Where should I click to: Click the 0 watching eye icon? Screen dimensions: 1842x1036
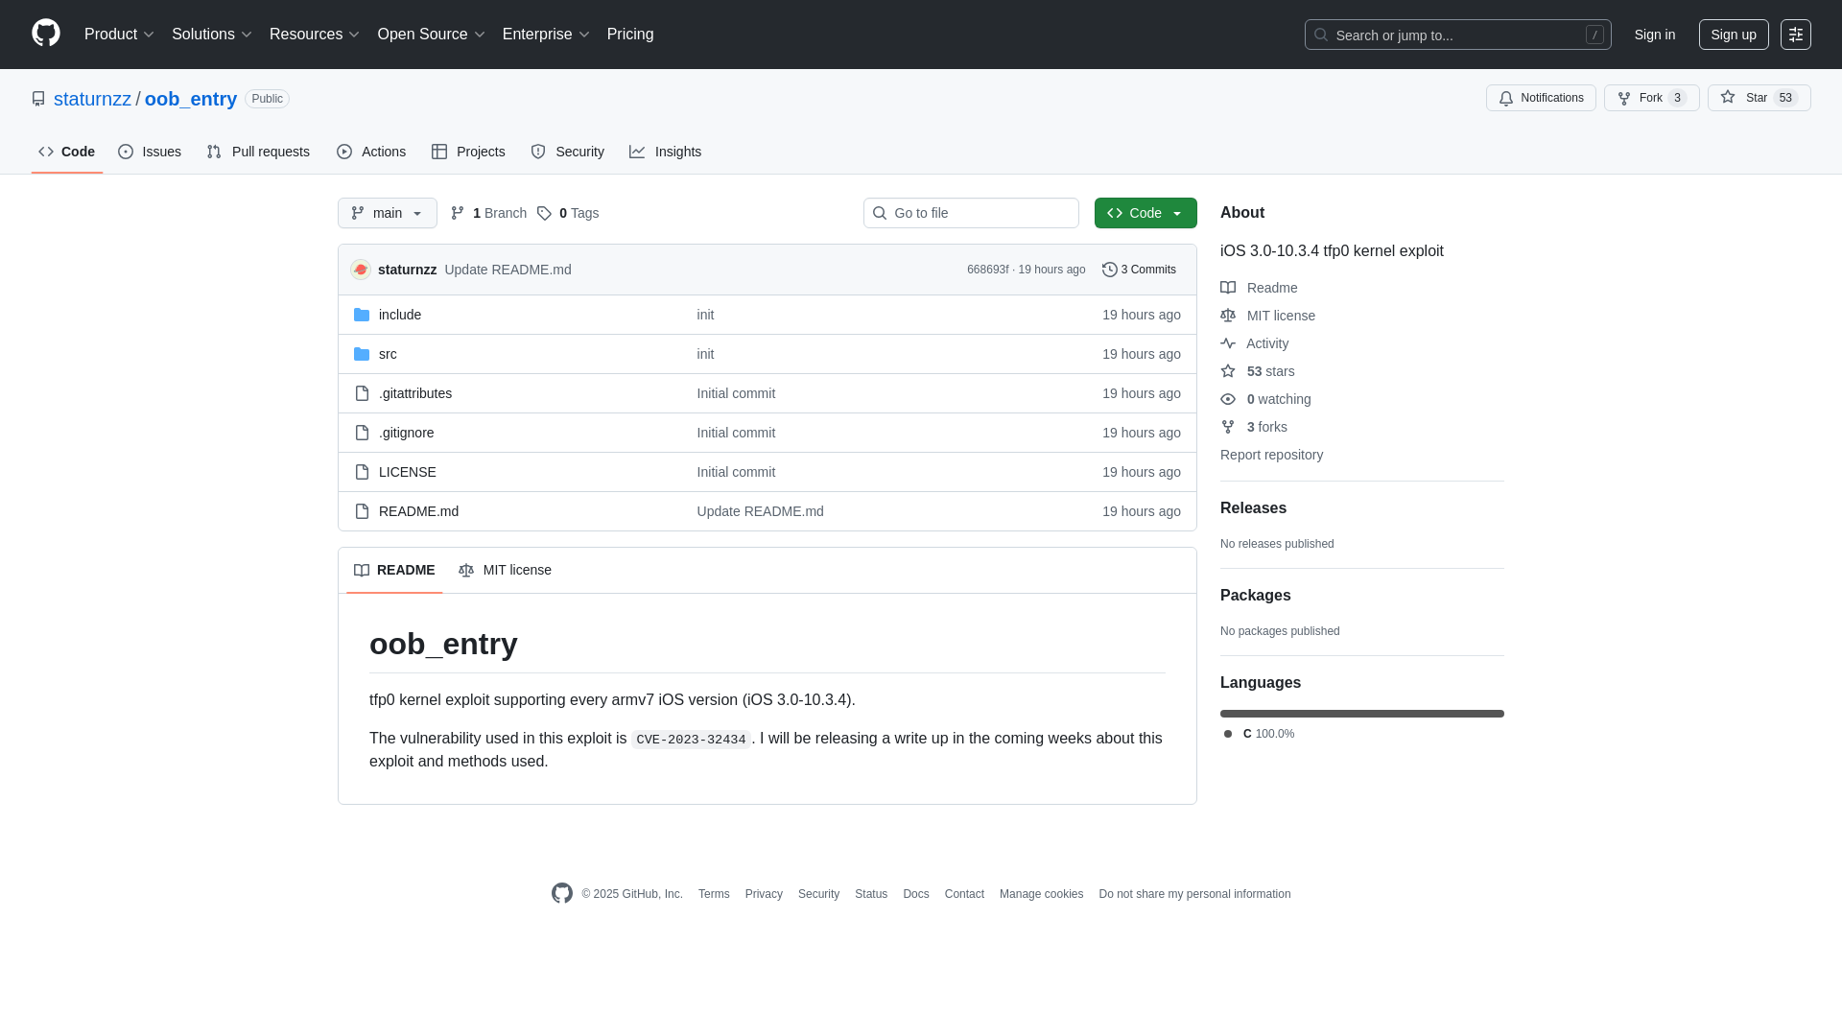[x=1228, y=399]
